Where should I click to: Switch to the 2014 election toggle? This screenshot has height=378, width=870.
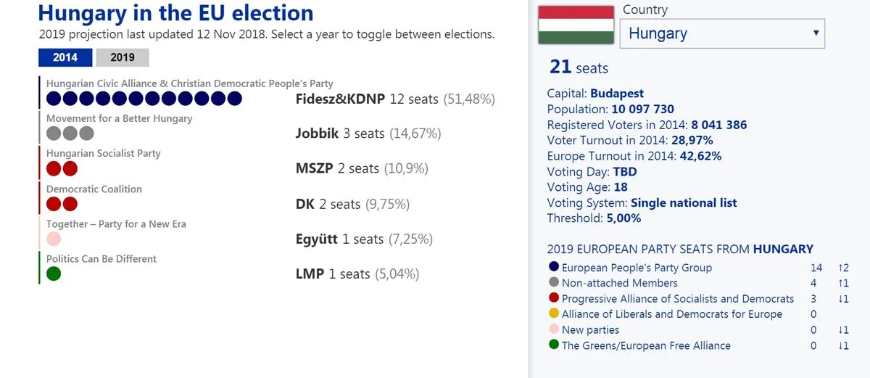coord(65,58)
